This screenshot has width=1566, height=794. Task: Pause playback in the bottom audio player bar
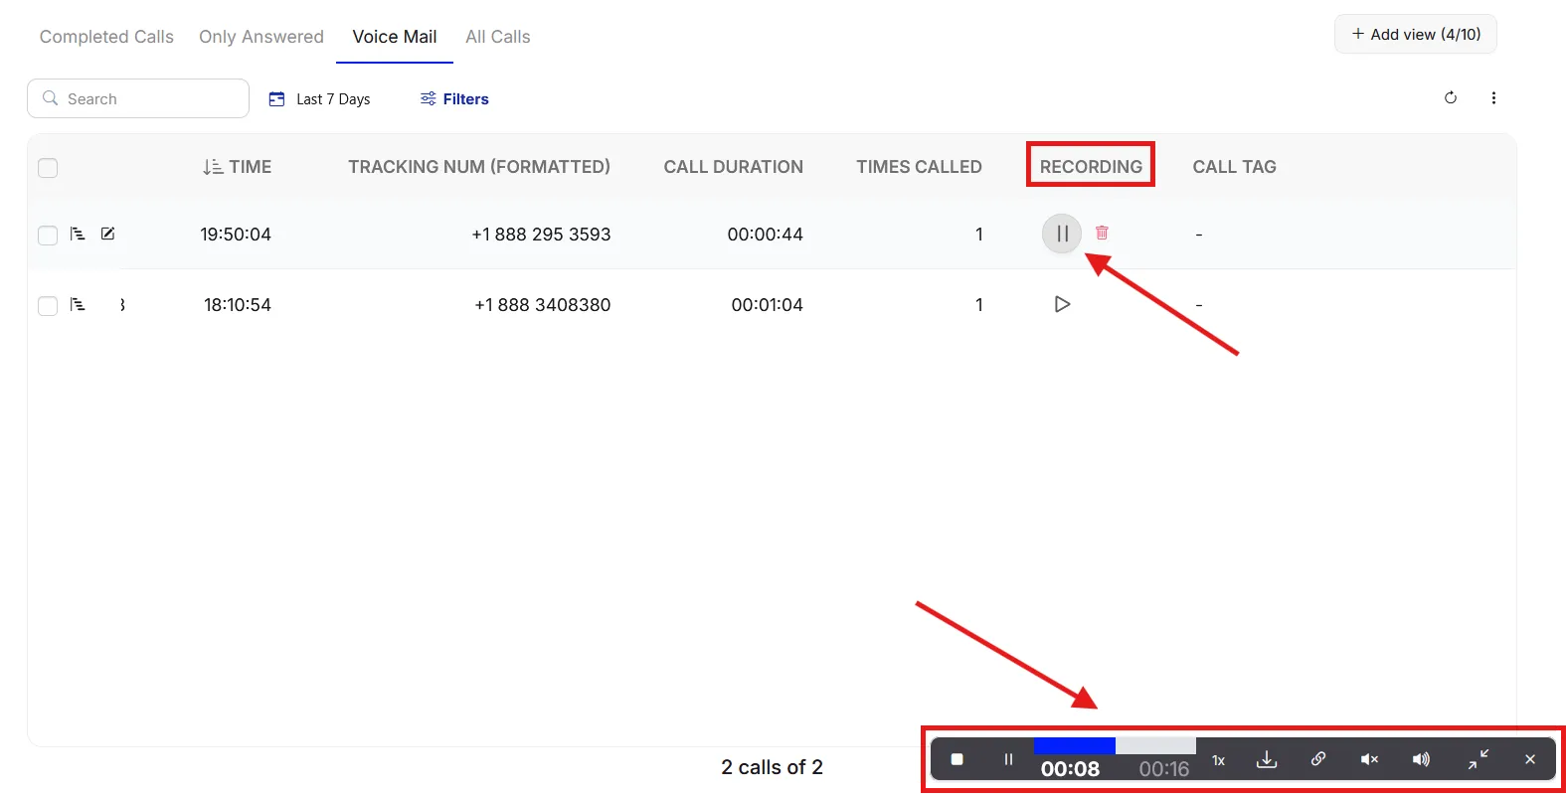point(1008,759)
